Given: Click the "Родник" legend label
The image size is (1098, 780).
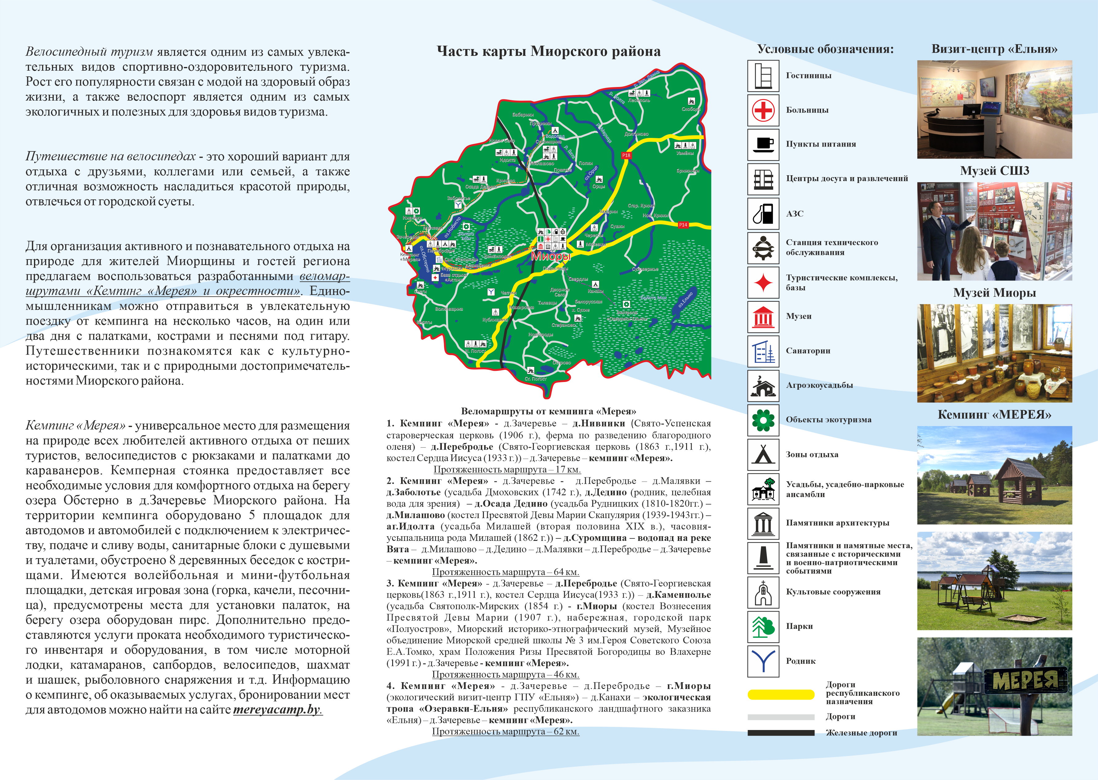Looking at the screenshot, I should [801, 662].
